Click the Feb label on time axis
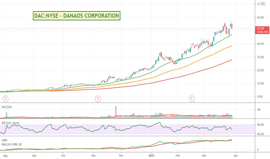 [x=178, y=156]
